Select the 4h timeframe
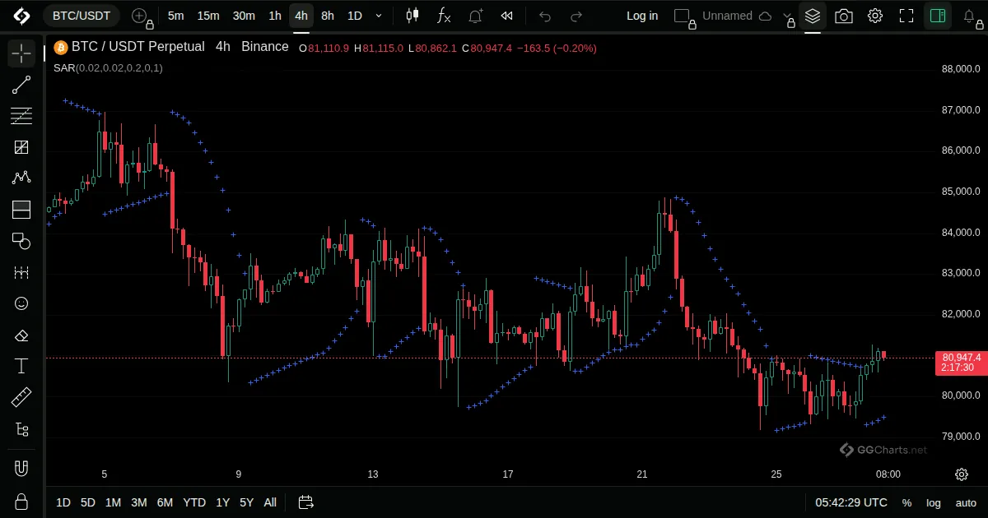The width and height of the screenshot is (988, 518). pyautogui.click(x=301, y=16)
